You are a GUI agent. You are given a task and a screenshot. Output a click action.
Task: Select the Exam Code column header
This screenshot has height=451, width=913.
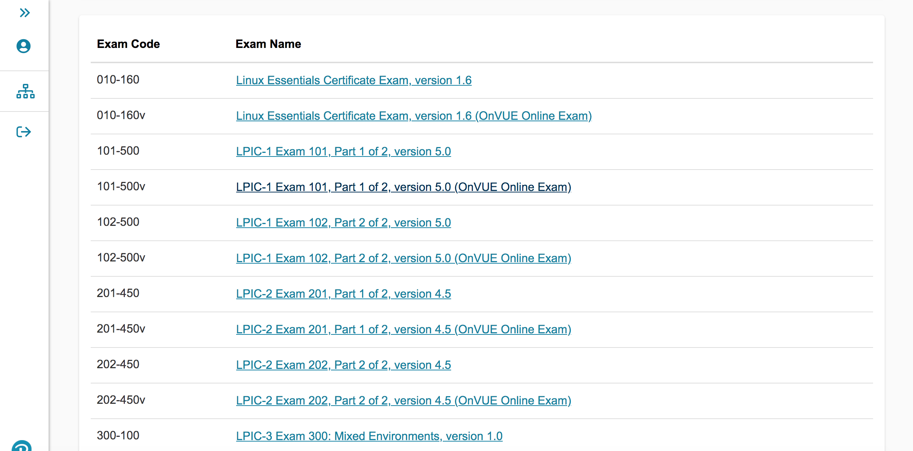coord(128,44)
